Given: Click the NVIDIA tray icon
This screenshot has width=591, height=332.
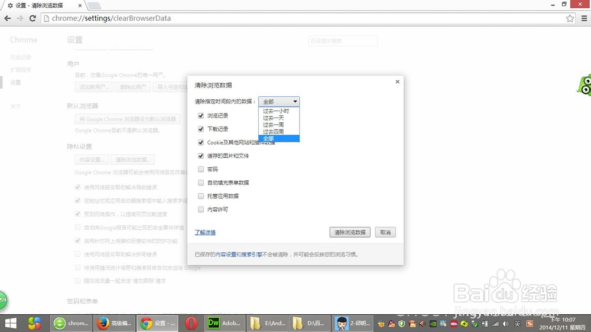Looking at the screenshot, I should click(433, 324).
